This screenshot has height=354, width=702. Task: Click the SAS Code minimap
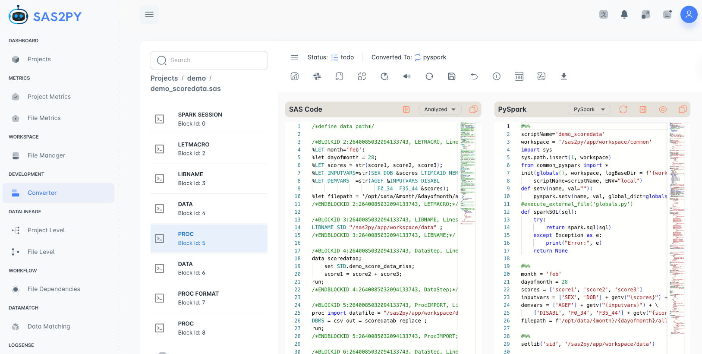pos(468,173)
